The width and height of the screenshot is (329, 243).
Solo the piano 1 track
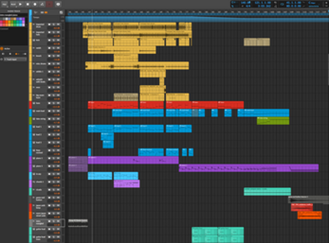pyautogui.click(x=54, y=158)
